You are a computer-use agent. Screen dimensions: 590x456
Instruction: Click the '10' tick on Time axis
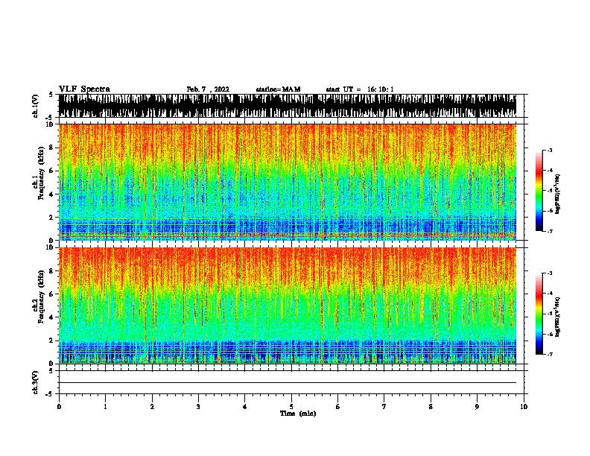(x=524, y=407)
